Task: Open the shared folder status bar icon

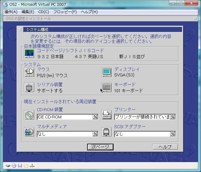Action: (x=26, y=166)
